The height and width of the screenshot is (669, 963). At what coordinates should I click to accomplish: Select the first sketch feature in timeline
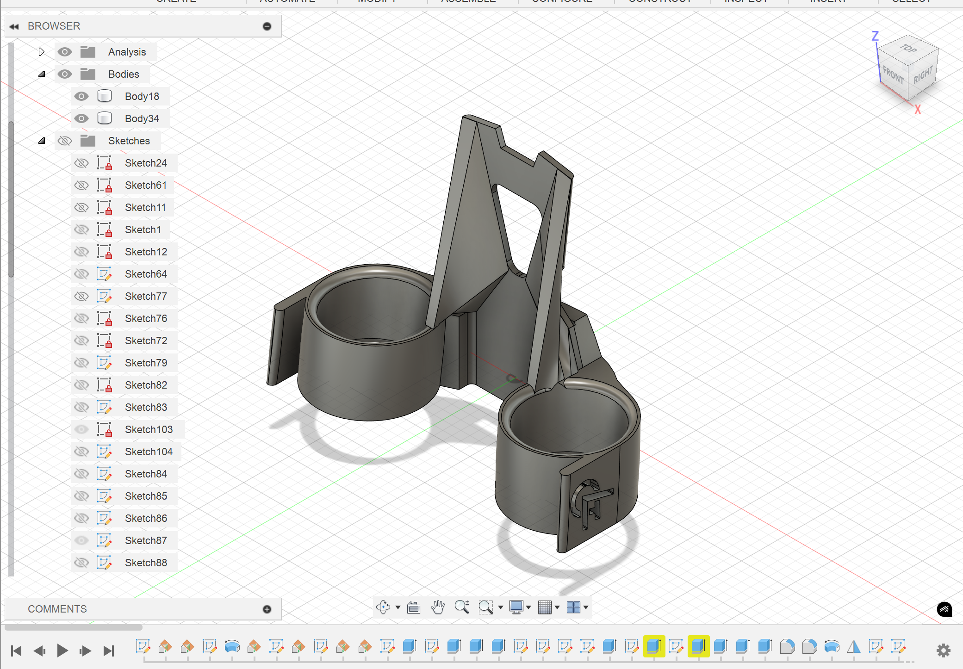coord(143,646)
